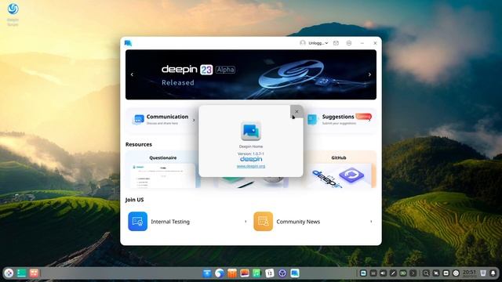
Task: Click the Deepin Home dock icon
Action: click(x=295, y=273)
